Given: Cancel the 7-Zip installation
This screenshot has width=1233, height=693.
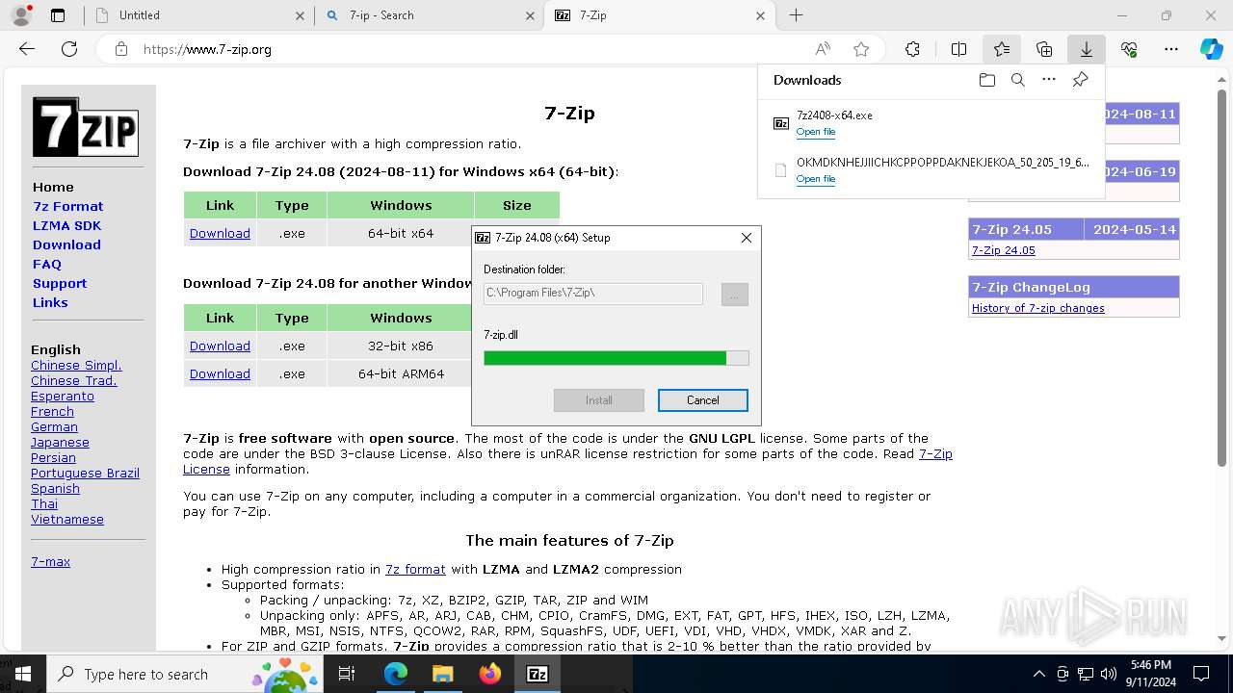Looking at the screenshot, I should (x=703, y=400).
